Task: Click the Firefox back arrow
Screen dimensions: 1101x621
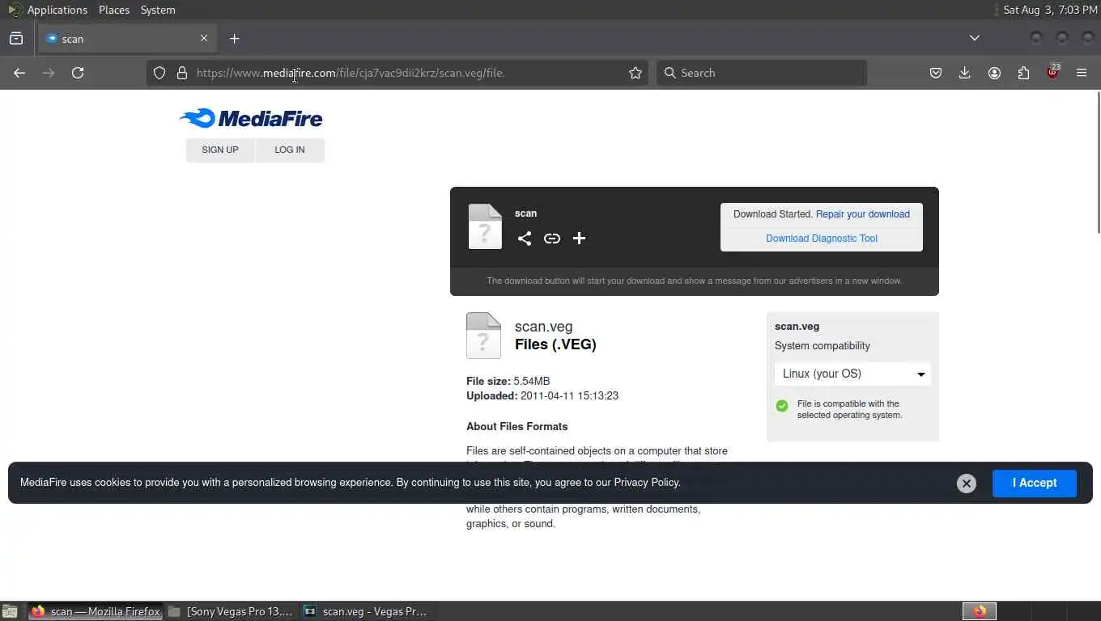Action: pyautogui.click(x=19, y=73)
